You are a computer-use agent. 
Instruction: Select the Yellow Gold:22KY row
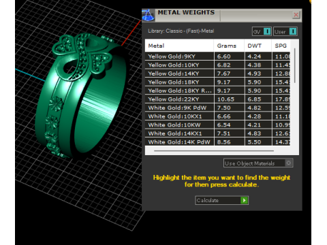click(217, 99)
